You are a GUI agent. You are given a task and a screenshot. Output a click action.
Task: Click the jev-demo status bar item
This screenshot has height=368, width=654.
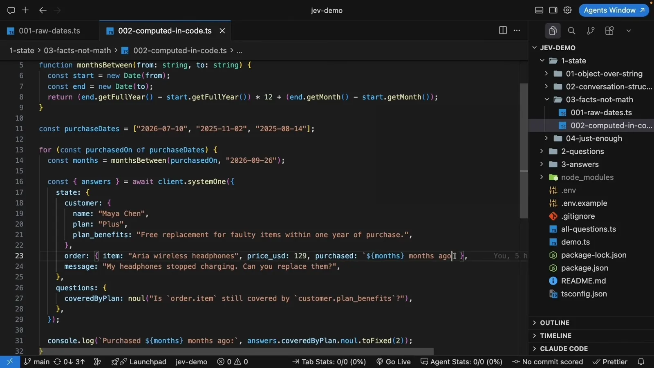tap(191, 362)
